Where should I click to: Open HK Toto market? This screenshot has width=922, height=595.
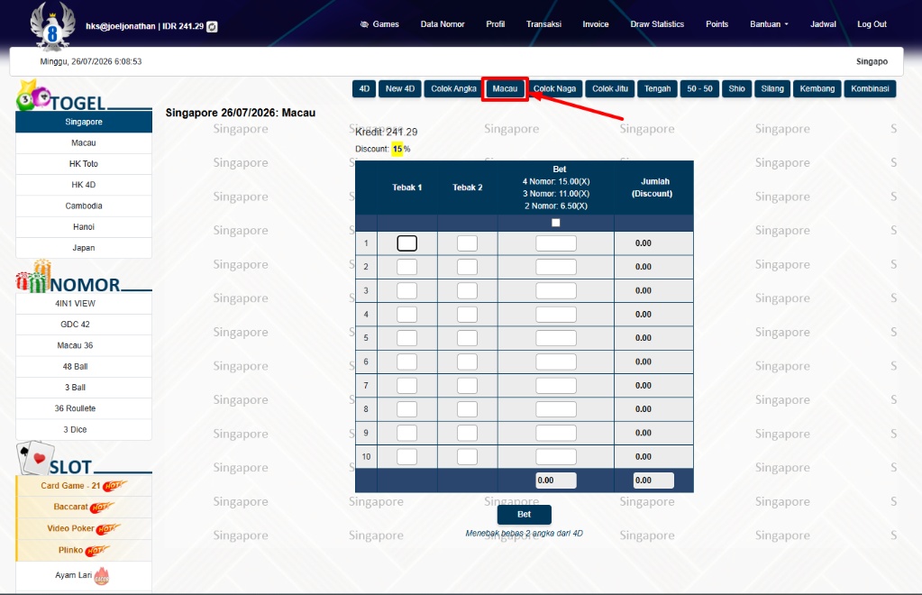84,164
